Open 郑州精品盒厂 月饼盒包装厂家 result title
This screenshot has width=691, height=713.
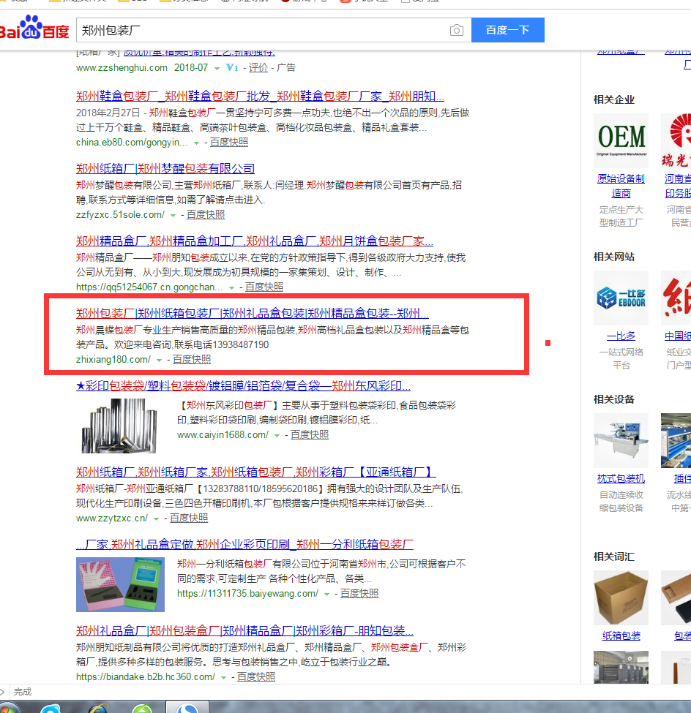click(x=255, y=241)
